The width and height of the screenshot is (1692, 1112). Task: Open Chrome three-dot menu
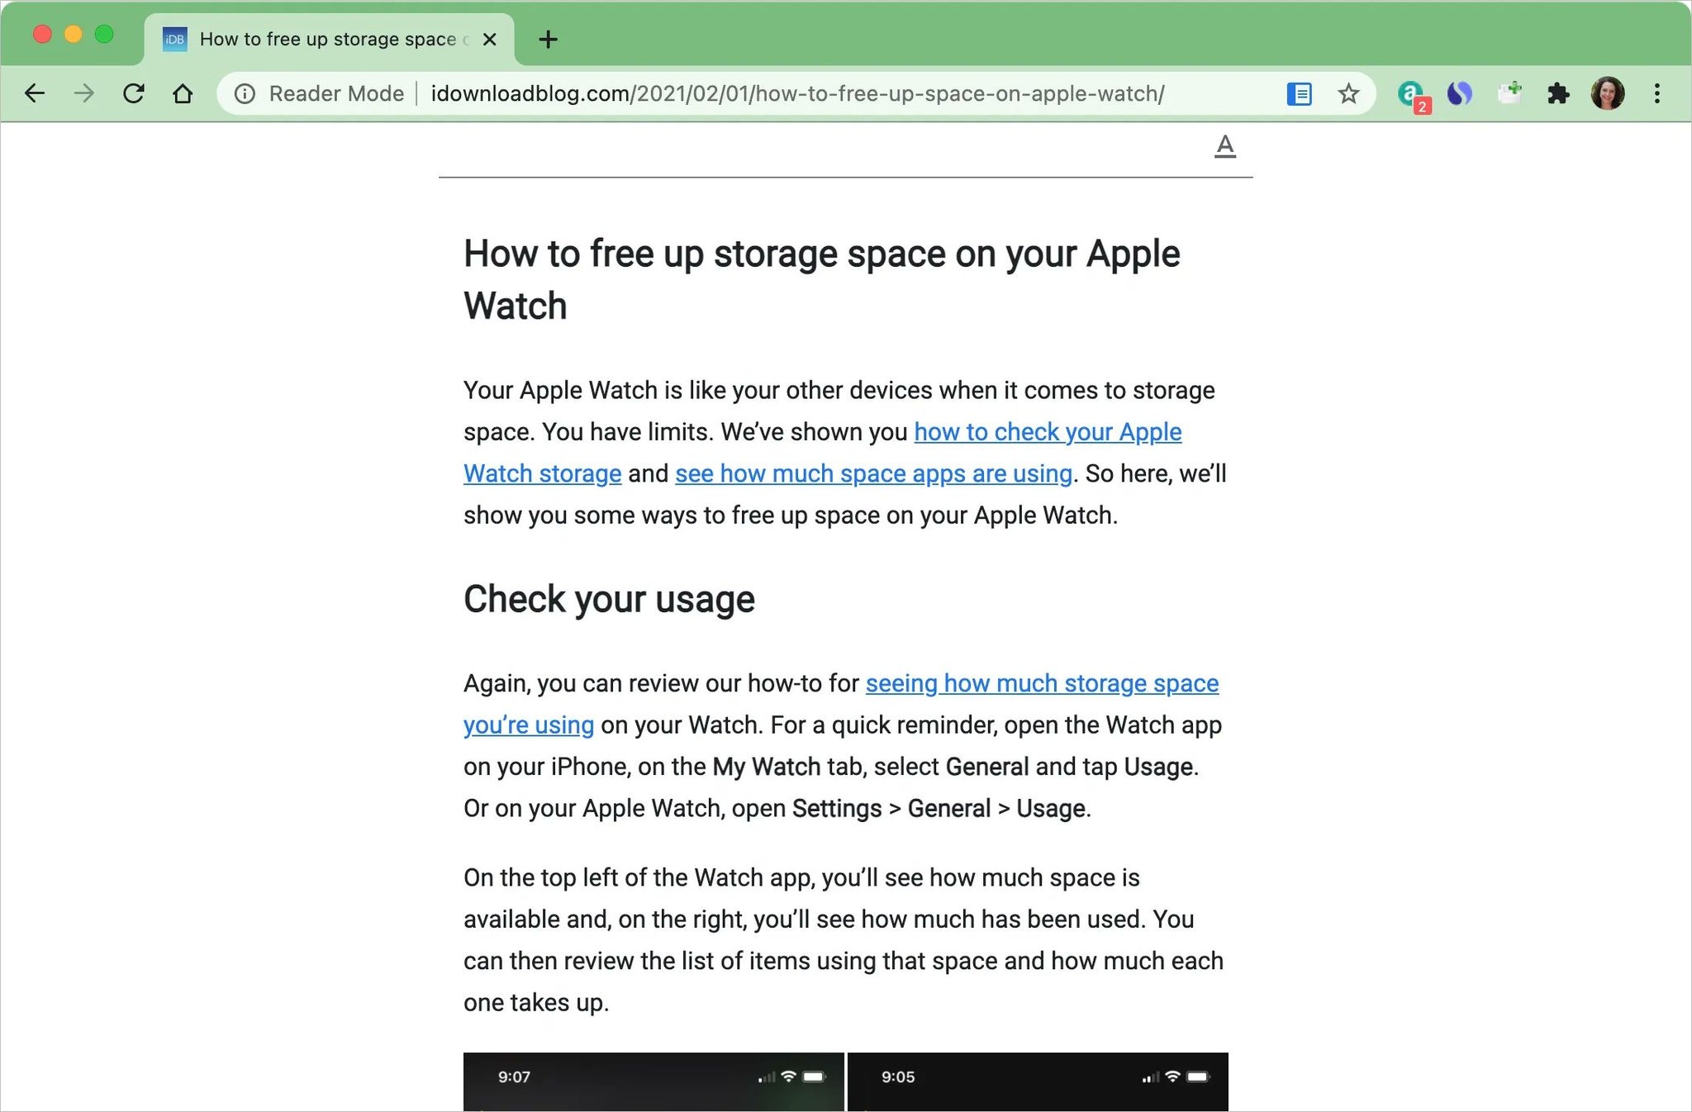point(1656,93)
